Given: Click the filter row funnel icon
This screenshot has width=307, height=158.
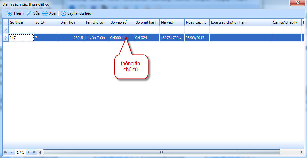Looking at the screenshot, I should click(5, 30).
